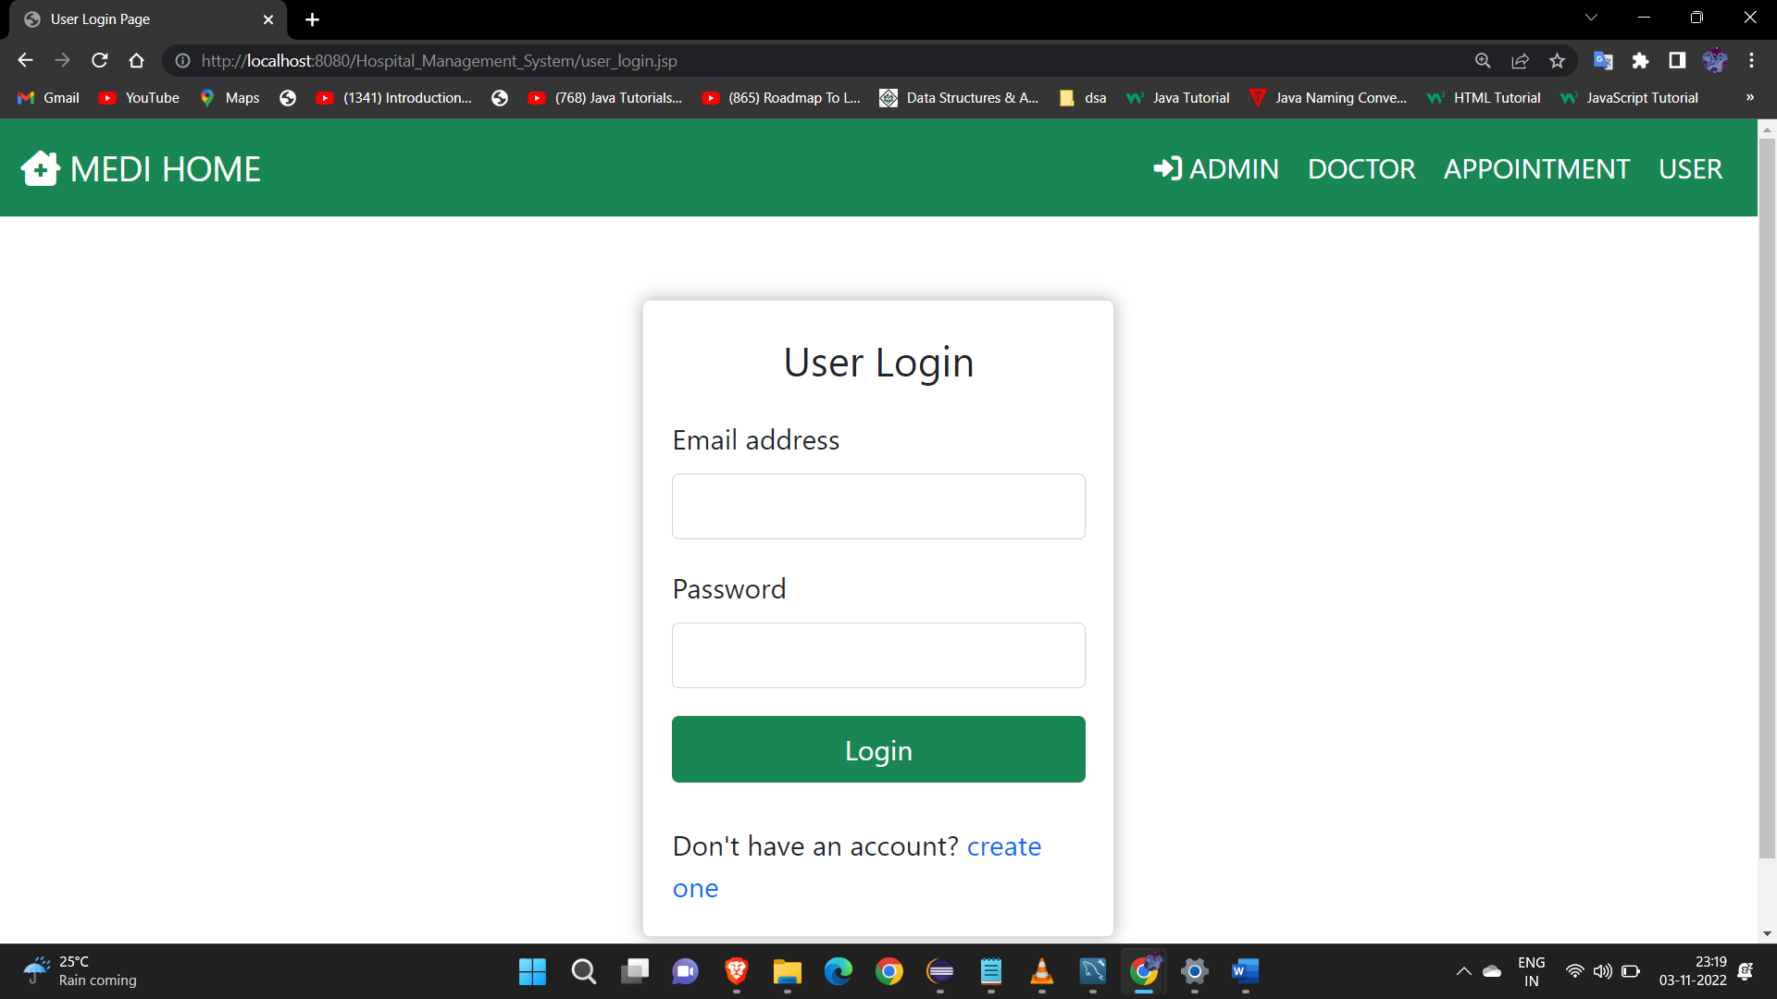This screenshot has width=1777, height=999.
Task: Open Chrome three-dot menu
Action: pos(1751,60)
